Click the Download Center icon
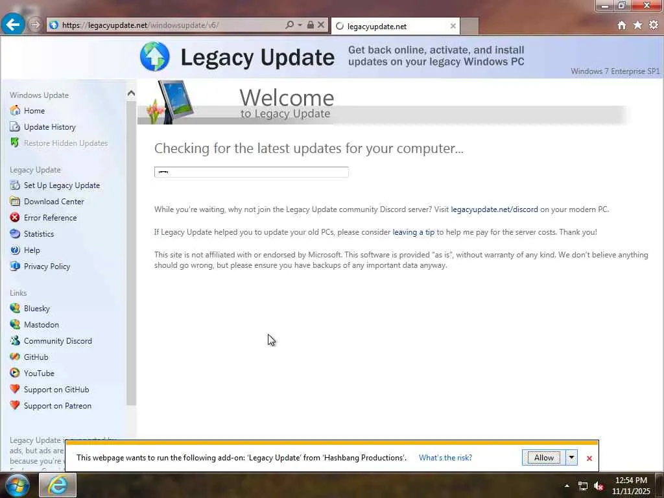Screen dimensions: 664x498 pyautogui.click(x=15, y=201)
